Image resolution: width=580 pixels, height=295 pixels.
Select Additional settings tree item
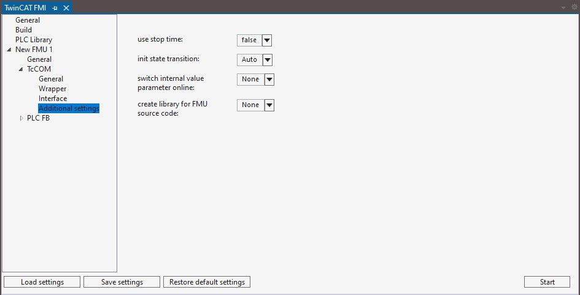point(69,108)
